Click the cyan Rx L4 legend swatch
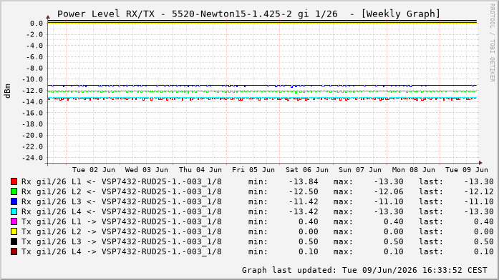The width and height of the screenshot is (499, 280). click(x=14, y=211)
